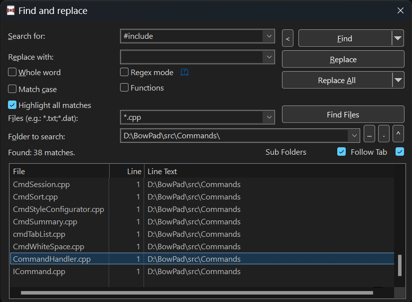Open the '*.cpp' file pattern dropdown
This screenshot has width=412, height=302.
[x=270, y=117]
